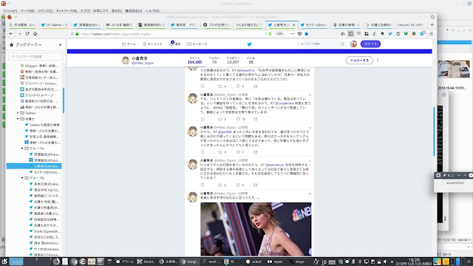Go to the browser home page icon
Image resolution: width=473 pixels, height=266 pixels.
click(35, 34)
